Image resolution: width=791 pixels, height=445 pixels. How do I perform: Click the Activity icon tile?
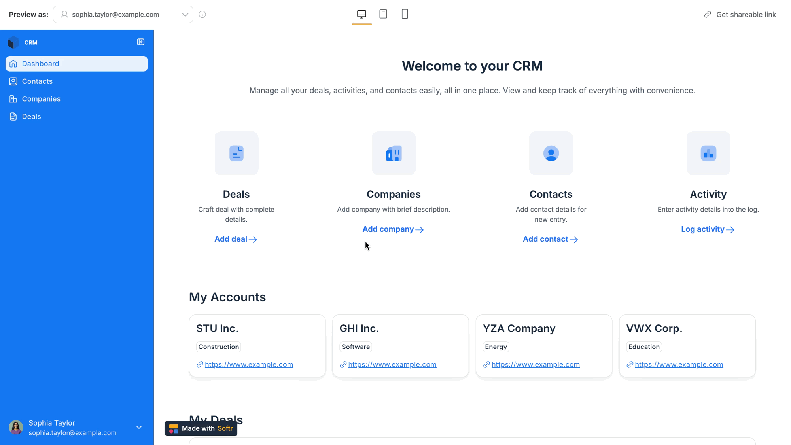708,153
